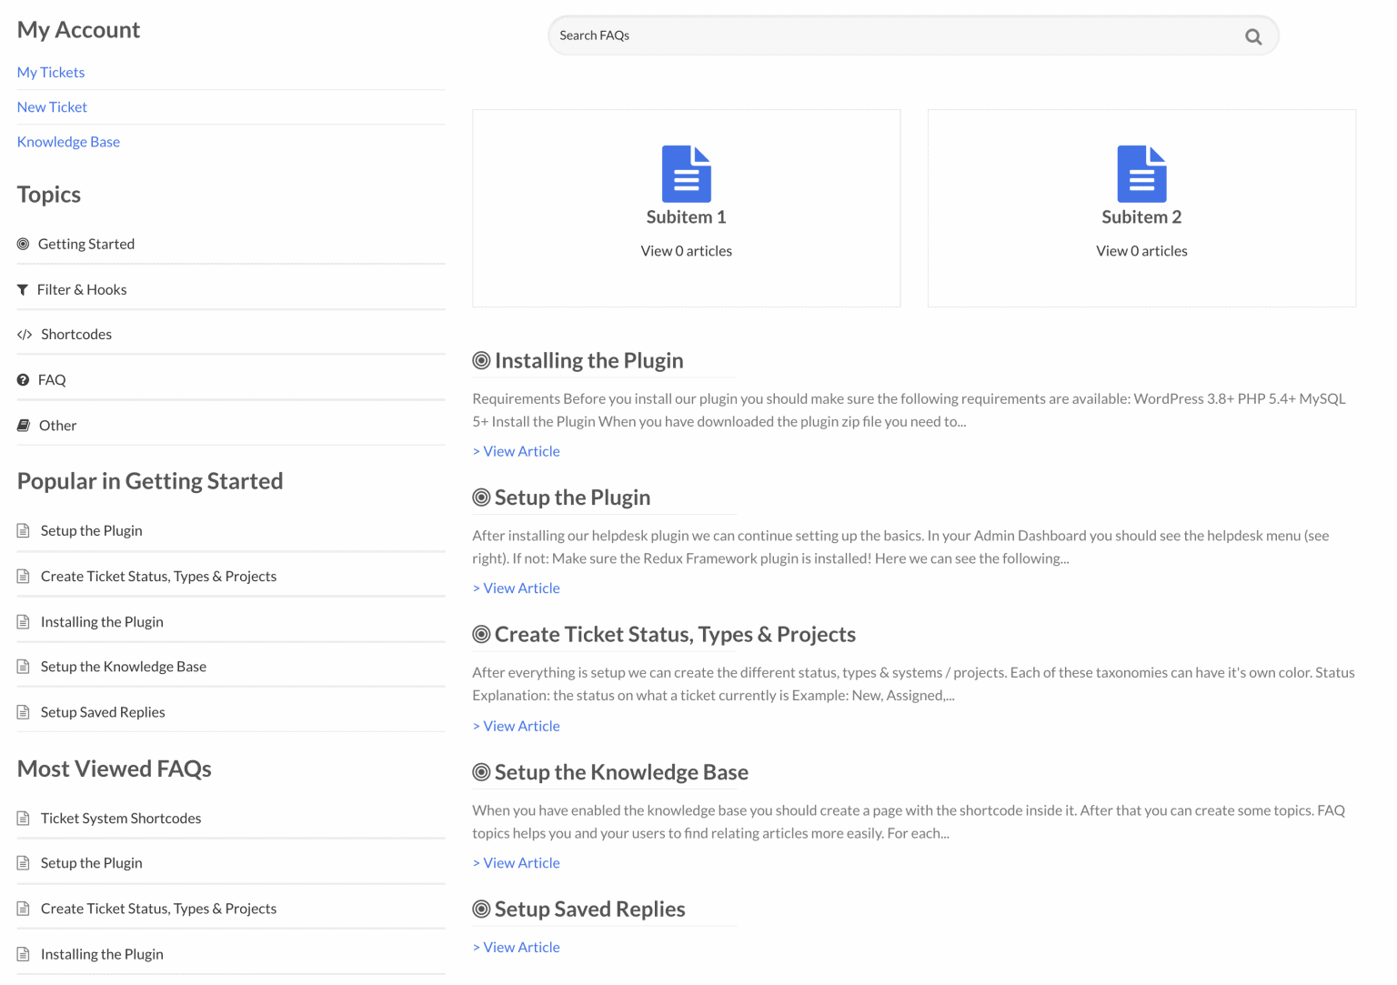Click the Installing the Plugin bullseye icon

(x=480, y=360)
